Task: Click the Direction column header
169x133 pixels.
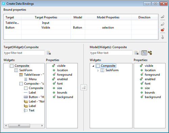Action: [x=144, y=17]
